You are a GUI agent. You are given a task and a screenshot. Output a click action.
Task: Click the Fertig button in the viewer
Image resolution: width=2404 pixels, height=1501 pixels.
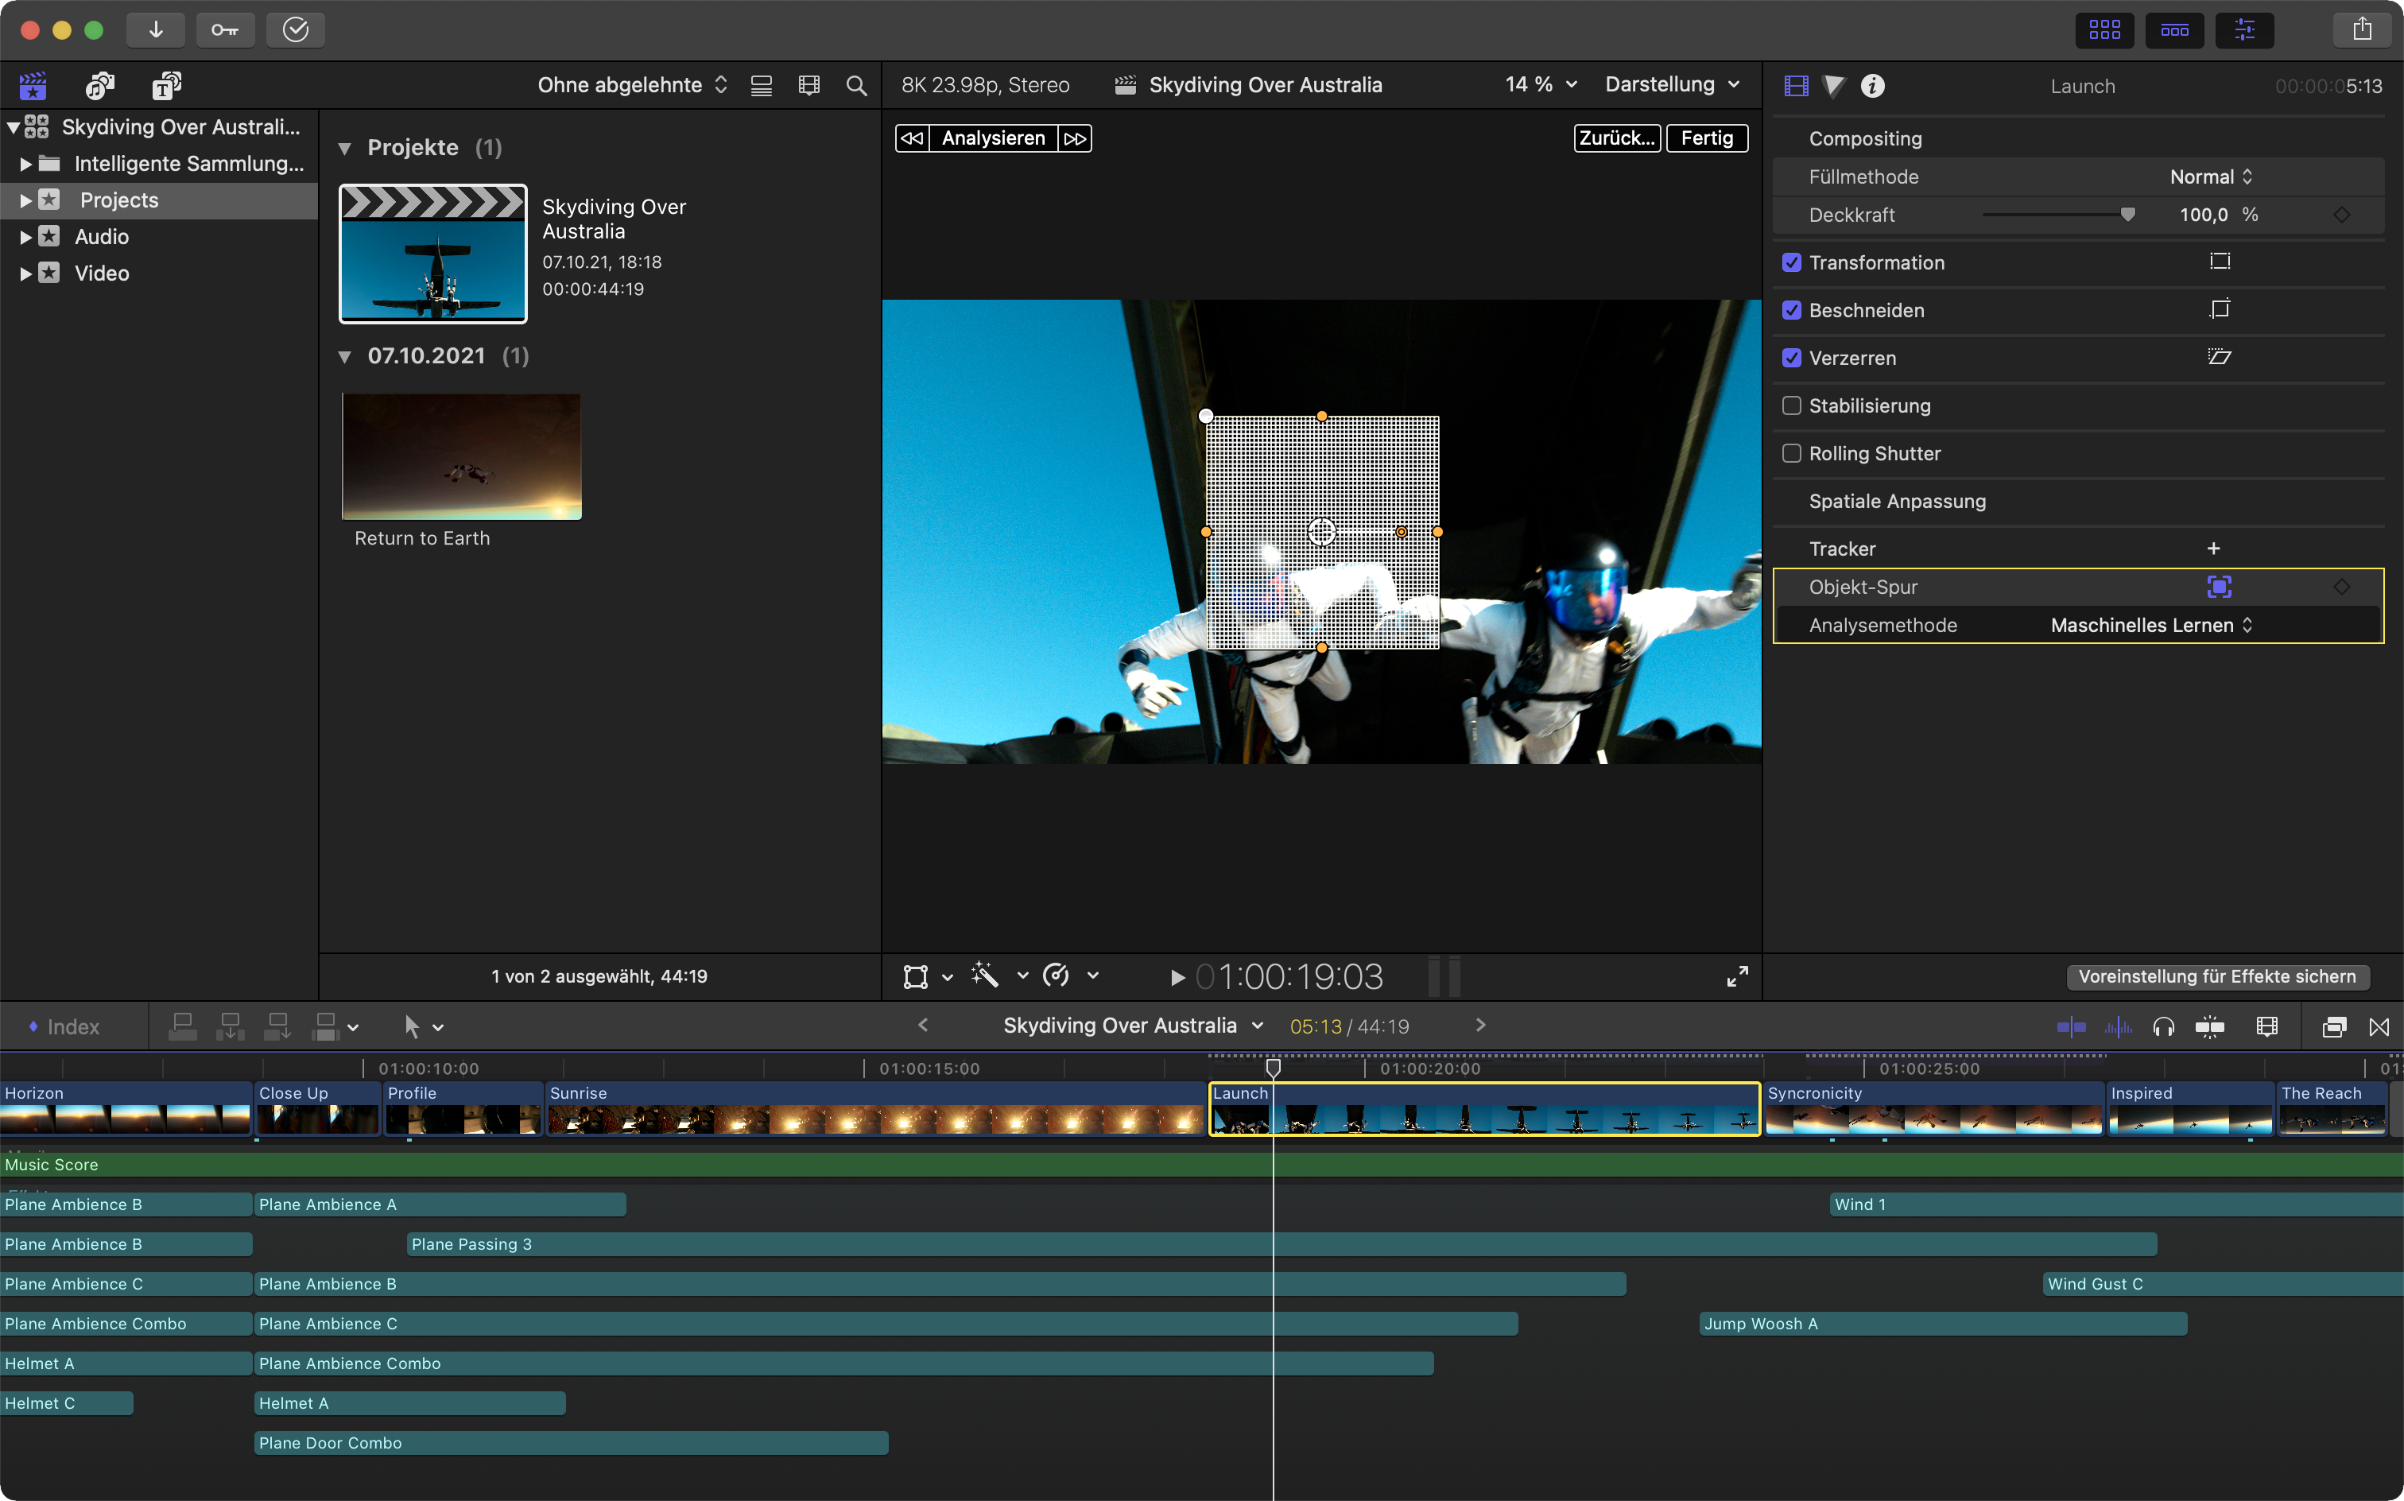[x=1706, y=138]
